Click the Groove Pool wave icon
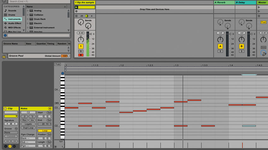268x150 pixels. [x=4, y=57]
